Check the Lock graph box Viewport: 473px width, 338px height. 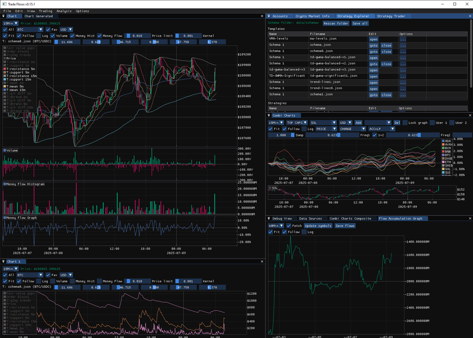click(x=405, y=123)
